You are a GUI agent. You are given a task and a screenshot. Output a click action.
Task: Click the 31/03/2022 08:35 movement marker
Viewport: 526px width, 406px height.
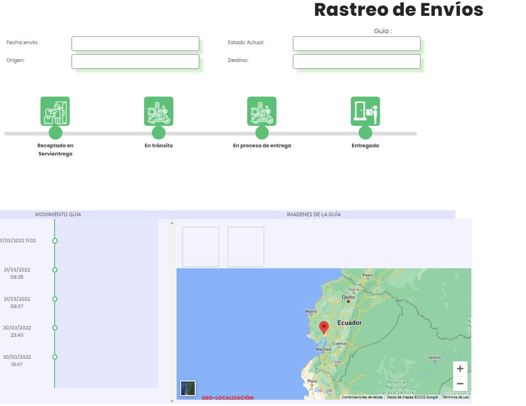pyautogui.click(x=55, y=270)
